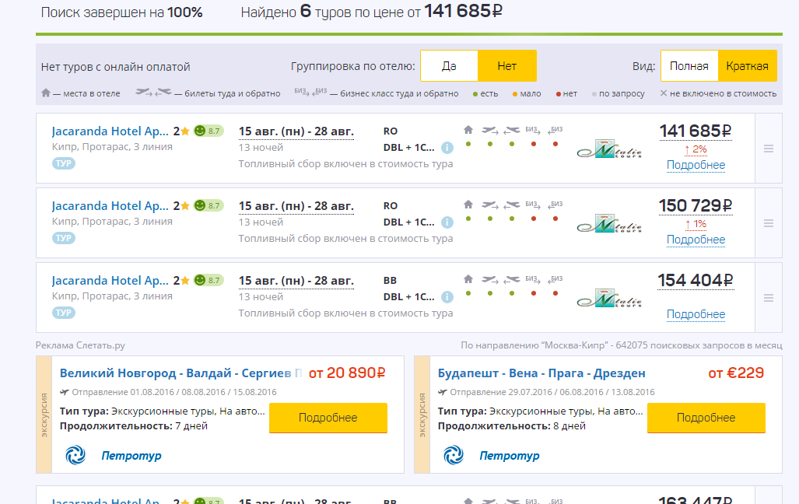Expand the 154 404₽ price breakdown

point(696,281)
